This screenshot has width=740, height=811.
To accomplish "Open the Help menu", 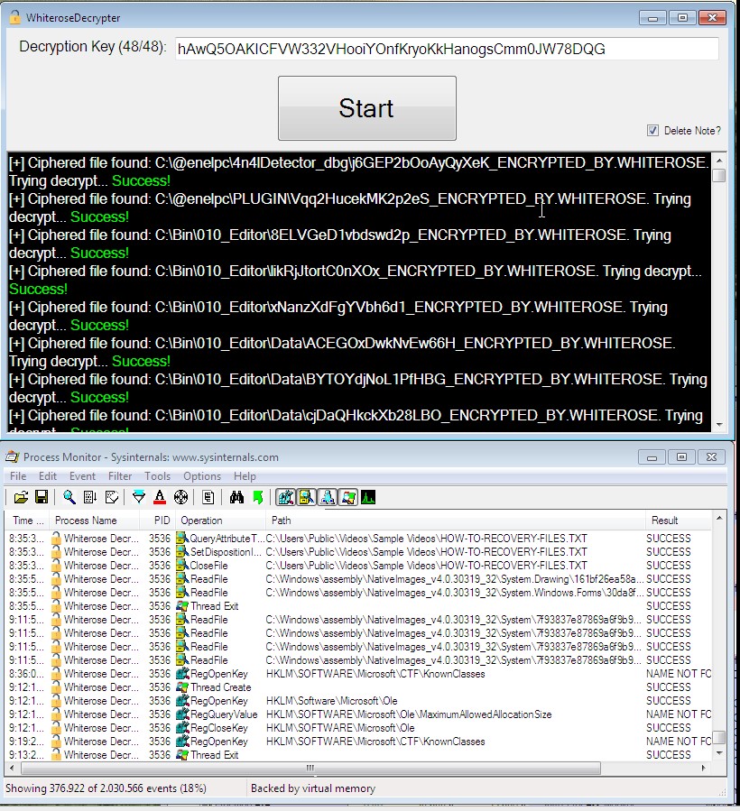I will [245, 475].
